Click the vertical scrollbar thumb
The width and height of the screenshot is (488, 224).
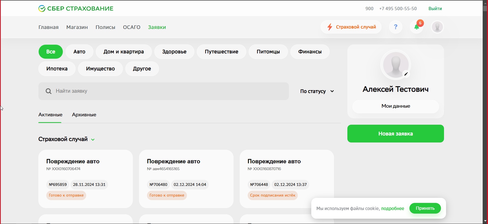[485, 8]
